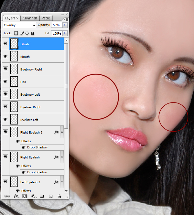Delete layer with trash icon
194x215 pixels.
click(59, 196)
